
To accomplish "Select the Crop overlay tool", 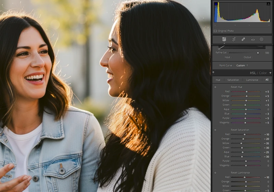I will click(x=234, y=39).
